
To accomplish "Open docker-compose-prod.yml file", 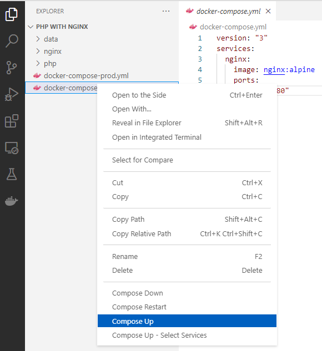I will point(102,75).
